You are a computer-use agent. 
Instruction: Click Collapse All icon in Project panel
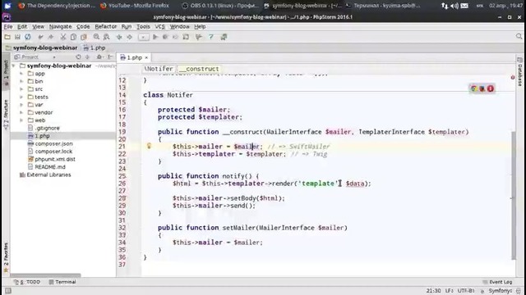[87, 57]
